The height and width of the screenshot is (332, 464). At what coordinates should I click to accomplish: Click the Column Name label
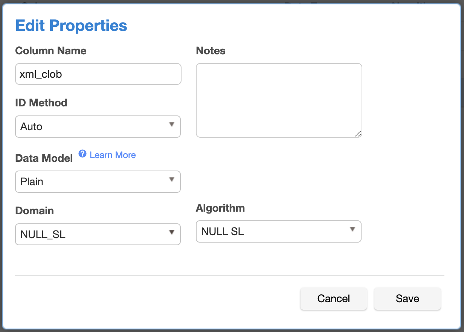[x=51, y=51]
